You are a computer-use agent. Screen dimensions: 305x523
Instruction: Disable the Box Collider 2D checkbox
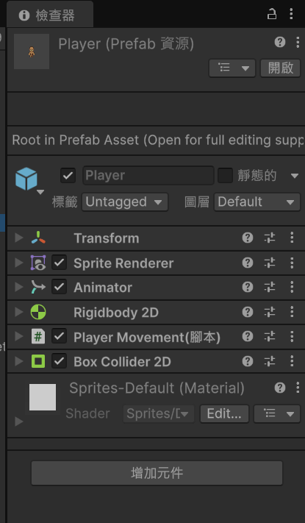point(59,361)
